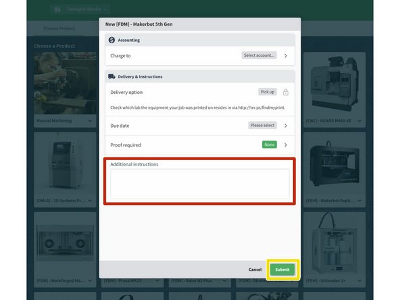This screenshot has height=300, width=400.
Task: Open the [DMLS] 3D Systems printer thumbnail
Action: 65,163
